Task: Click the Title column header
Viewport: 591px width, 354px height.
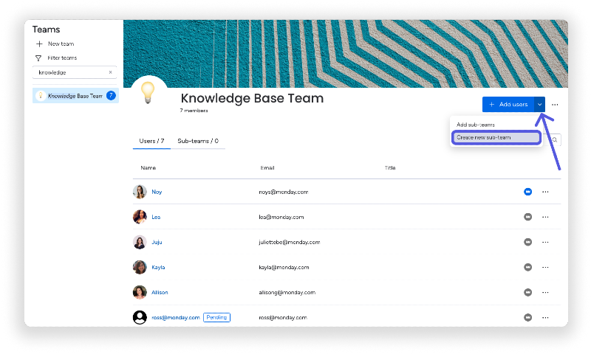Action: (390, 168)
